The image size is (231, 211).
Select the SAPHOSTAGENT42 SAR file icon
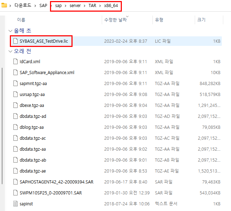coord(15,182)
